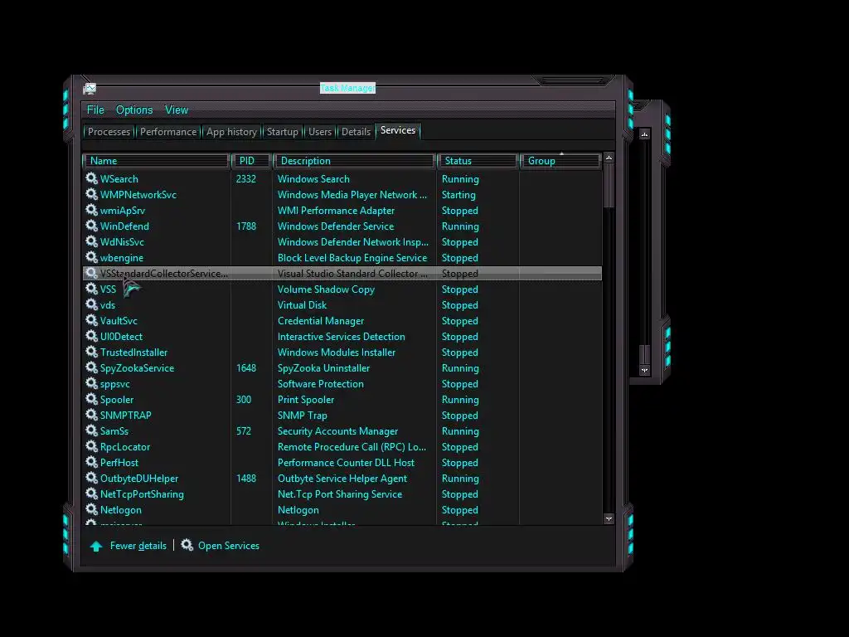Click the 'Virtual Disk' description cell
849x637 pixels.
(302, 305)
